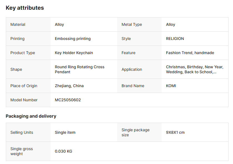The width and height of the screenshot is (233, 164).
Task: Click the Round Ring Rotating Cross Pendant text
Action: (x=80, y=69)
